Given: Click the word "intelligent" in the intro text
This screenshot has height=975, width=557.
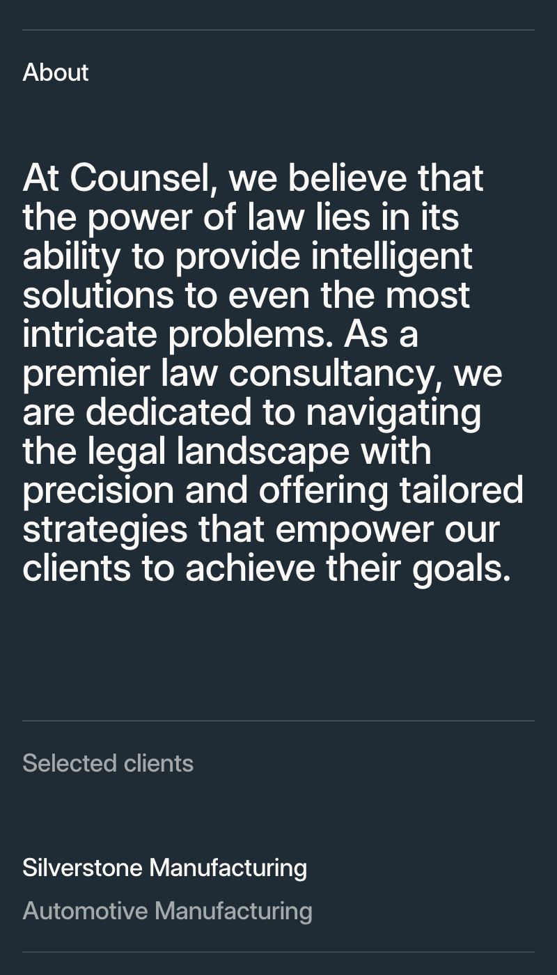Looking at the screenshot, I should pyautogui.click(x=392, y=256).
